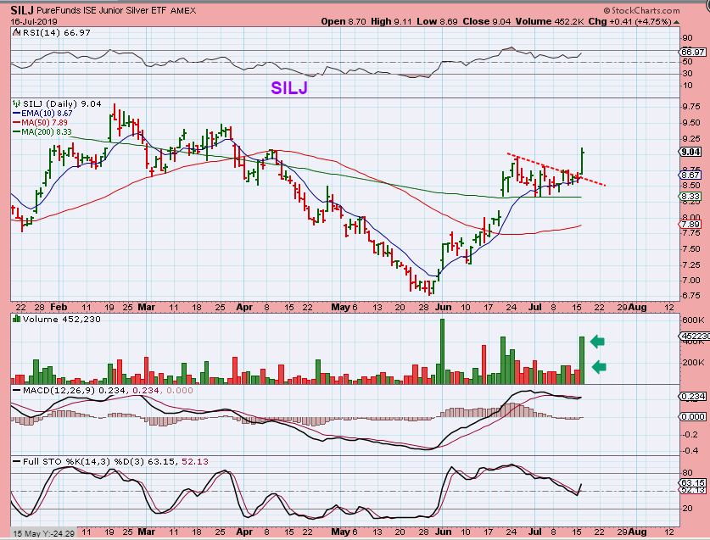710x540 pixels.
Task: Click the 16-Jul-2019 date label
Action: 34,21
